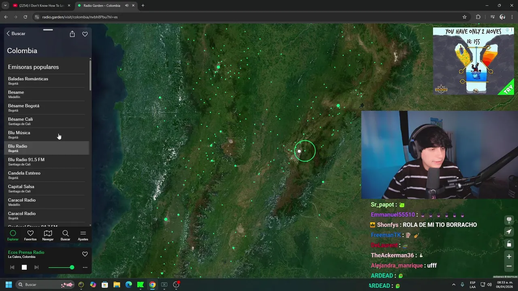Play Caracol Radio Medellín station
The image size is (518, 291).
[x=47, y=202]
